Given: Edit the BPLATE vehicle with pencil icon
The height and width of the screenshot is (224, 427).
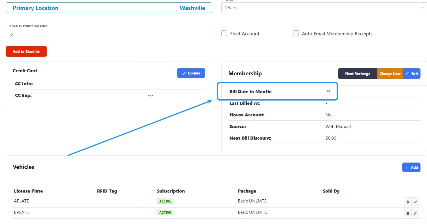Looking at the screenshot, I should point(415,213).
